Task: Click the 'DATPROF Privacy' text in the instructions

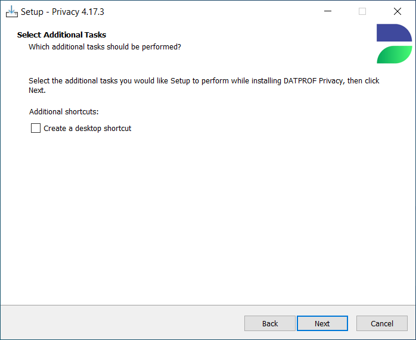Action: (314, 81)
